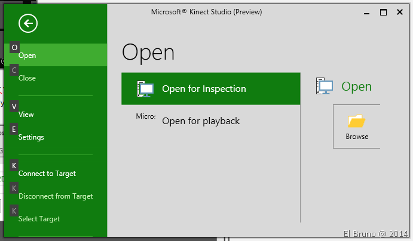This screenshot has height=241, width=413.
Task: Choose Open for playback
Action: pyautogui.click(x=201, y=121)
